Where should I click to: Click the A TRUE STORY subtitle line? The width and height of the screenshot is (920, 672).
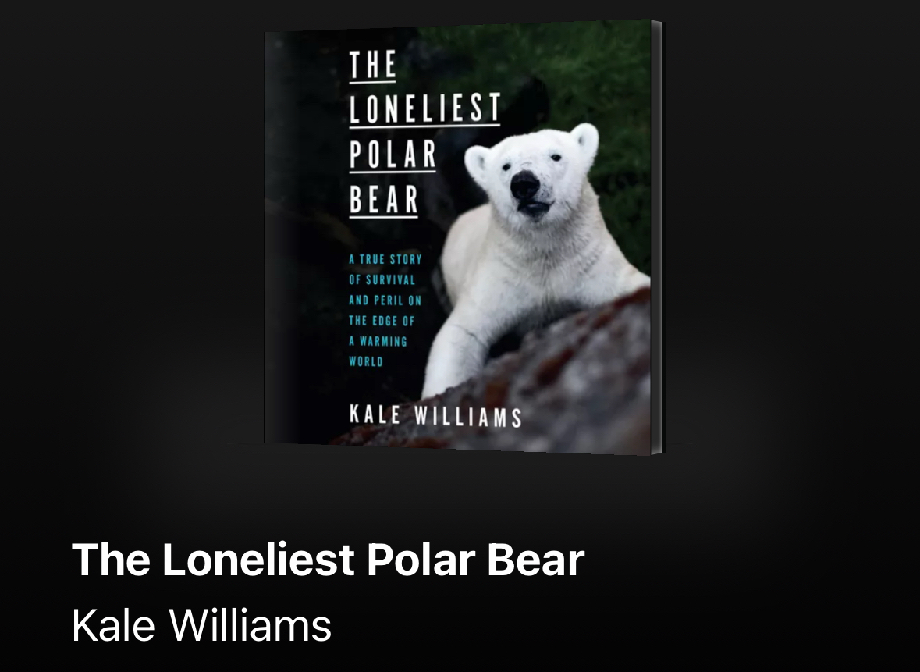coord(385,259)
